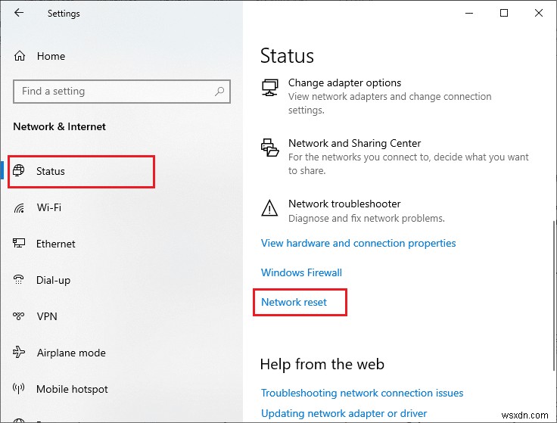
Task: Click the Wi-Fi signal icon
Action: click(20, 207)
